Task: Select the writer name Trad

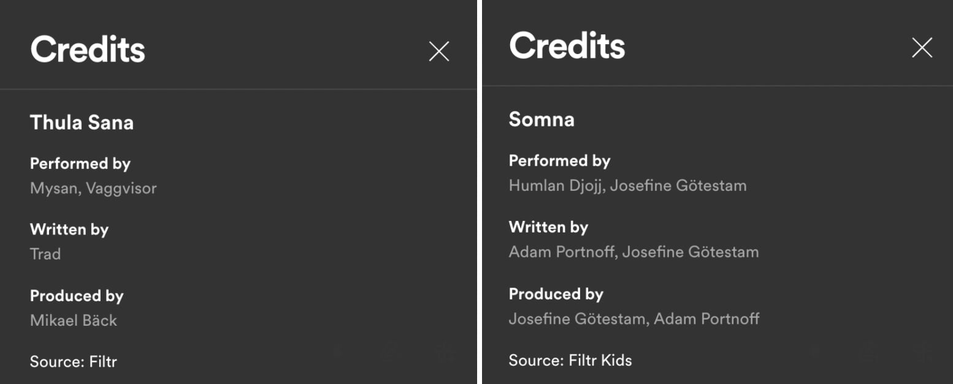Action: [x=45, y=254]
